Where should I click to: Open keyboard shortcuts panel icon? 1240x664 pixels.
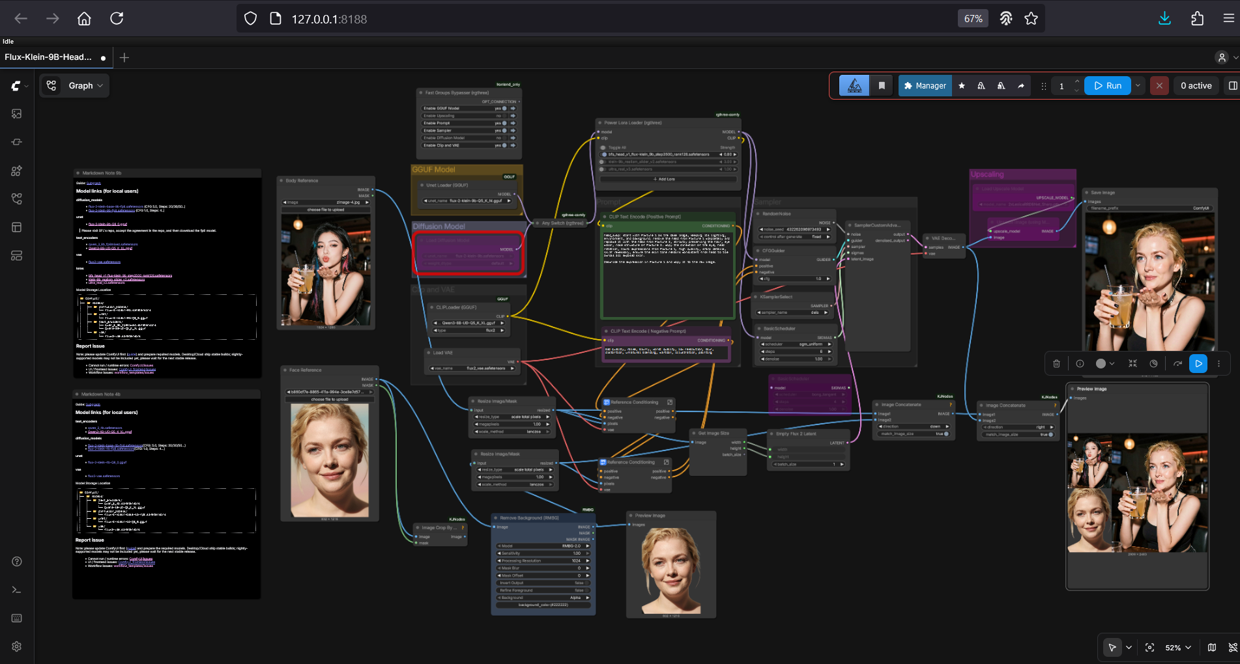tap(17, 618)
